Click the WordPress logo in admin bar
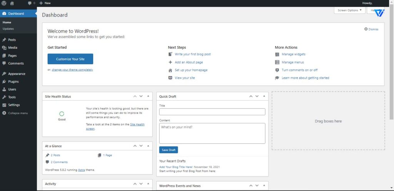Screen dimensions: 394x191 pyautogui.click(x=4, y=3)
